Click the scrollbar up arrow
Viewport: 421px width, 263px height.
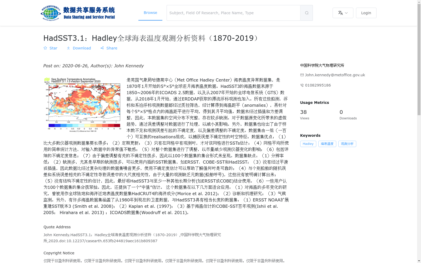[x=419, y=2]
